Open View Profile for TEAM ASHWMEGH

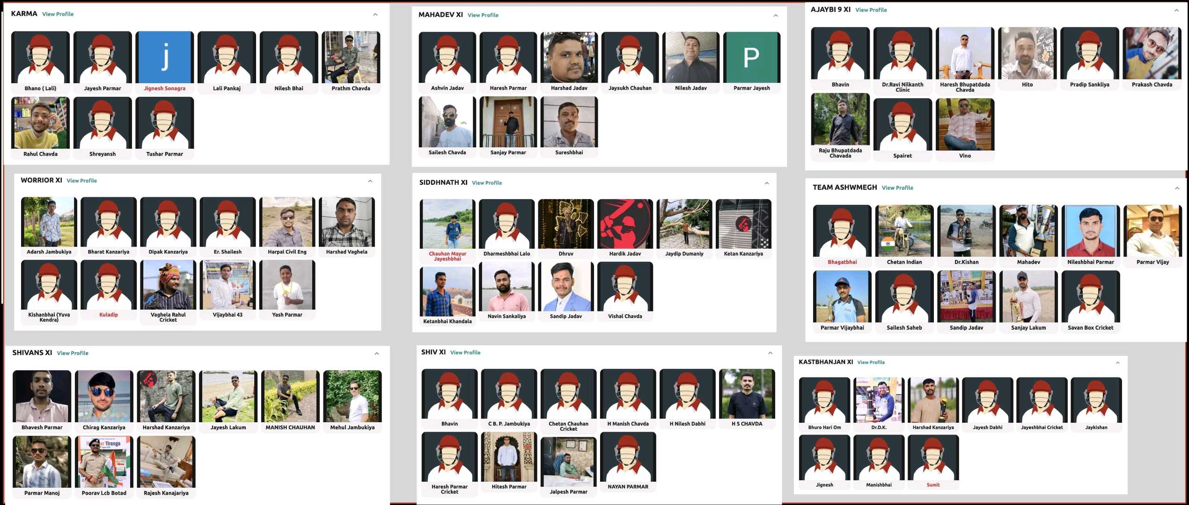click(897, 188)
